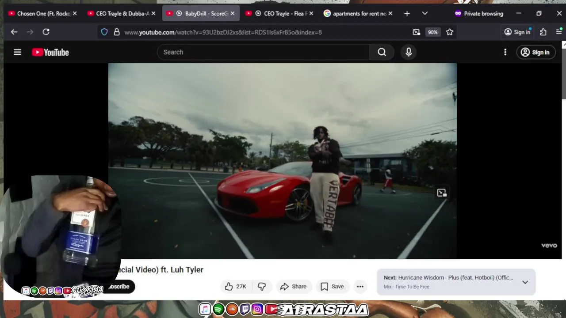
Task: Click the Next: Hurricane Wisdom - Plus title
Action: pos(448,278)
